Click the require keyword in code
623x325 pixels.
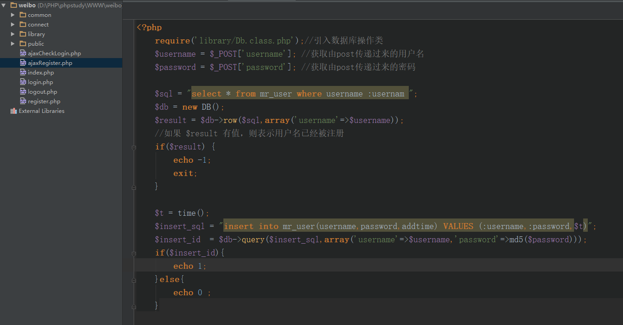[172, 41]
